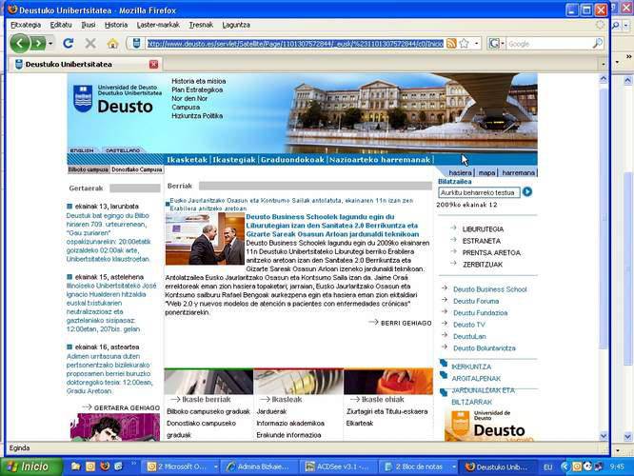Open the Adimen urritasuna duten event link

pyautogui.click(x=109, y=374)
